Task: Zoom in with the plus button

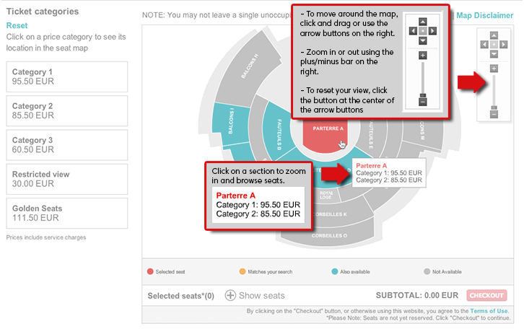Action: pos(494,69)
